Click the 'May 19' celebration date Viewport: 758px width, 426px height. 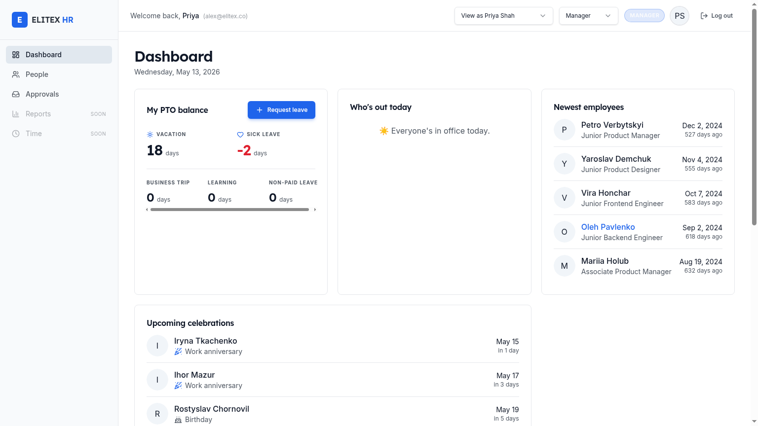point(507,410)
